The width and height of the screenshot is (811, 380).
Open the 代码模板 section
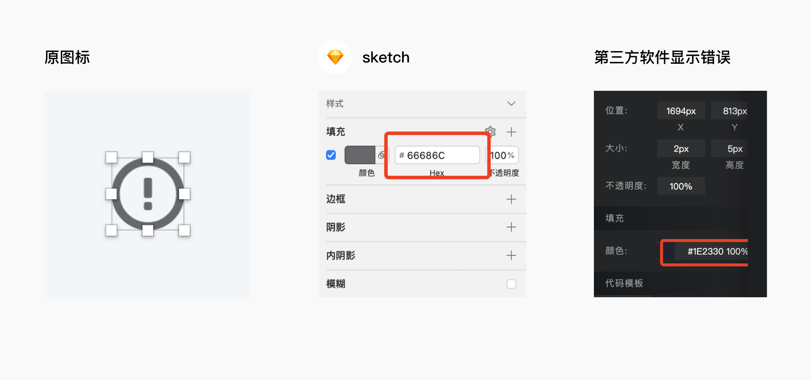pyautogui.click(x=624, y=283)
